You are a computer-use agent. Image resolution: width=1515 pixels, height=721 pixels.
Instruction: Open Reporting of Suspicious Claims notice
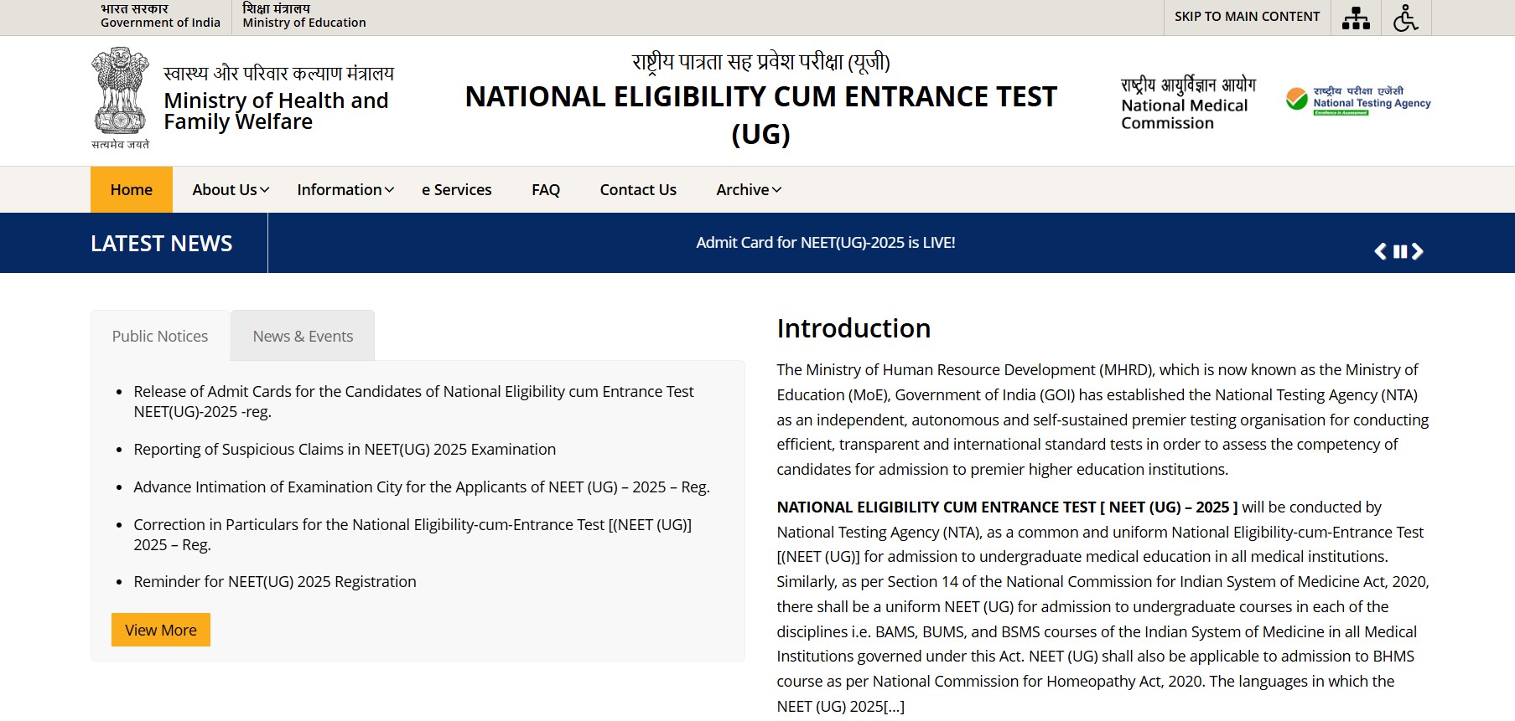click(345, 449)
